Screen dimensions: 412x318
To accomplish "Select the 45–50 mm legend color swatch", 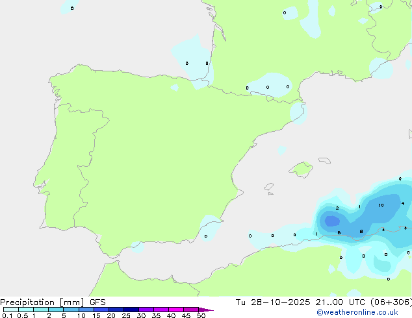I will [x=191, y=310].
